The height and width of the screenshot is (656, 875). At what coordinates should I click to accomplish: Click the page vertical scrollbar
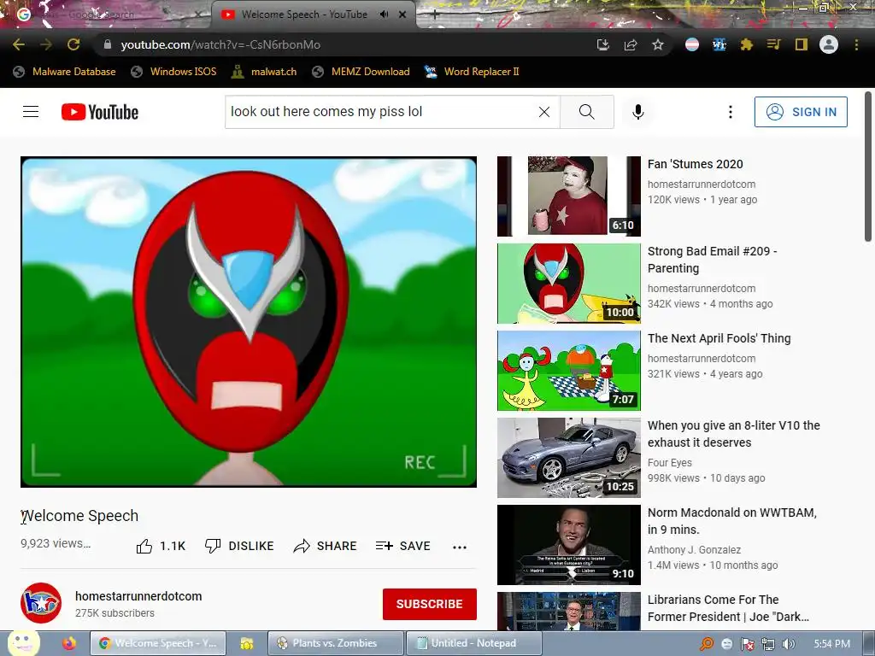pyautogui.click(x=868, y=167)
